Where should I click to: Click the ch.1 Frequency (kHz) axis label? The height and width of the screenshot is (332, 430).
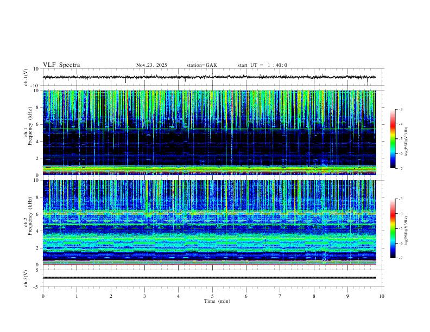tap(29, 126)
